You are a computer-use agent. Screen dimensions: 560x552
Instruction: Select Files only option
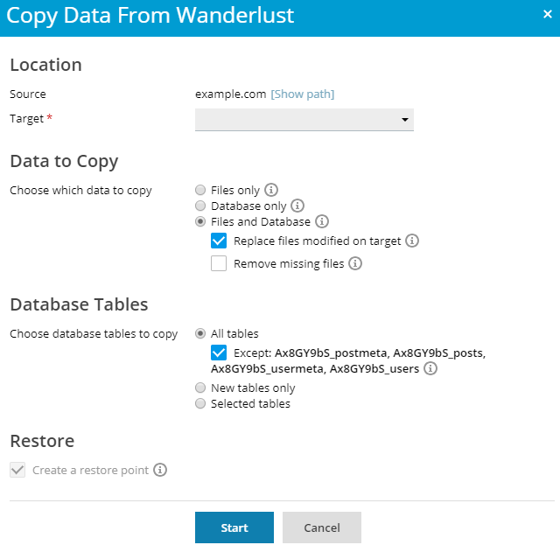pos(201,190)
